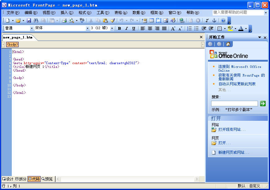Toggle Justify alignment

[x=164, y=29]
